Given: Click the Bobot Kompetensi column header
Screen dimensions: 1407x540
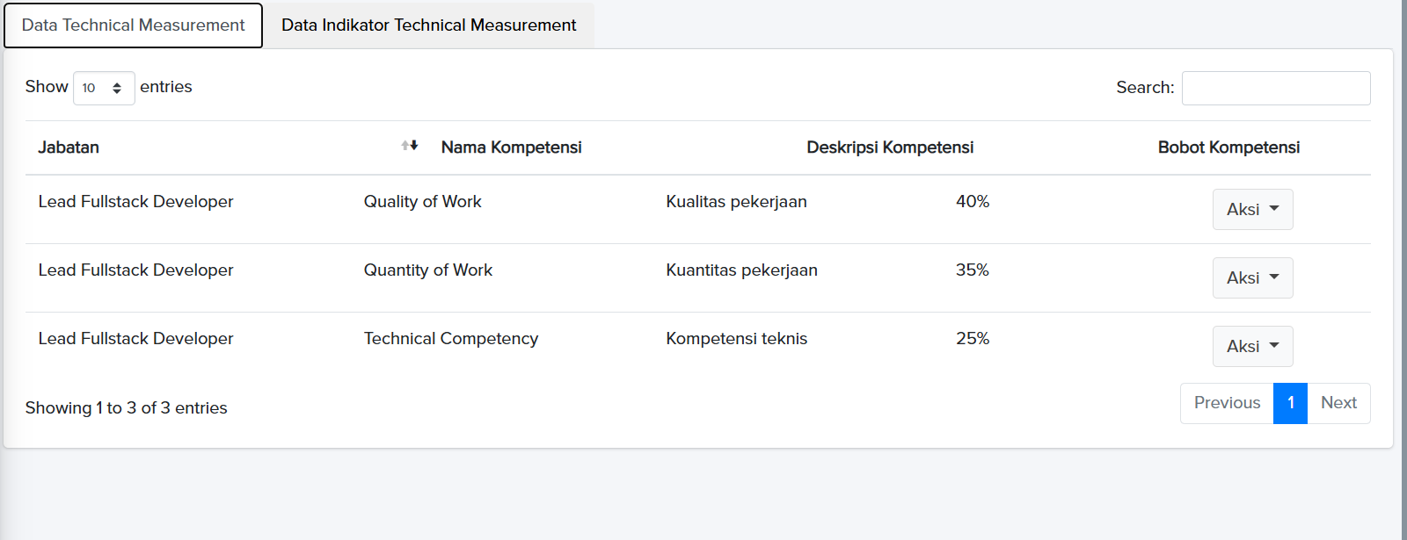Looking at the screenshot, I should pyautogui.click(x=1228, y=148).
